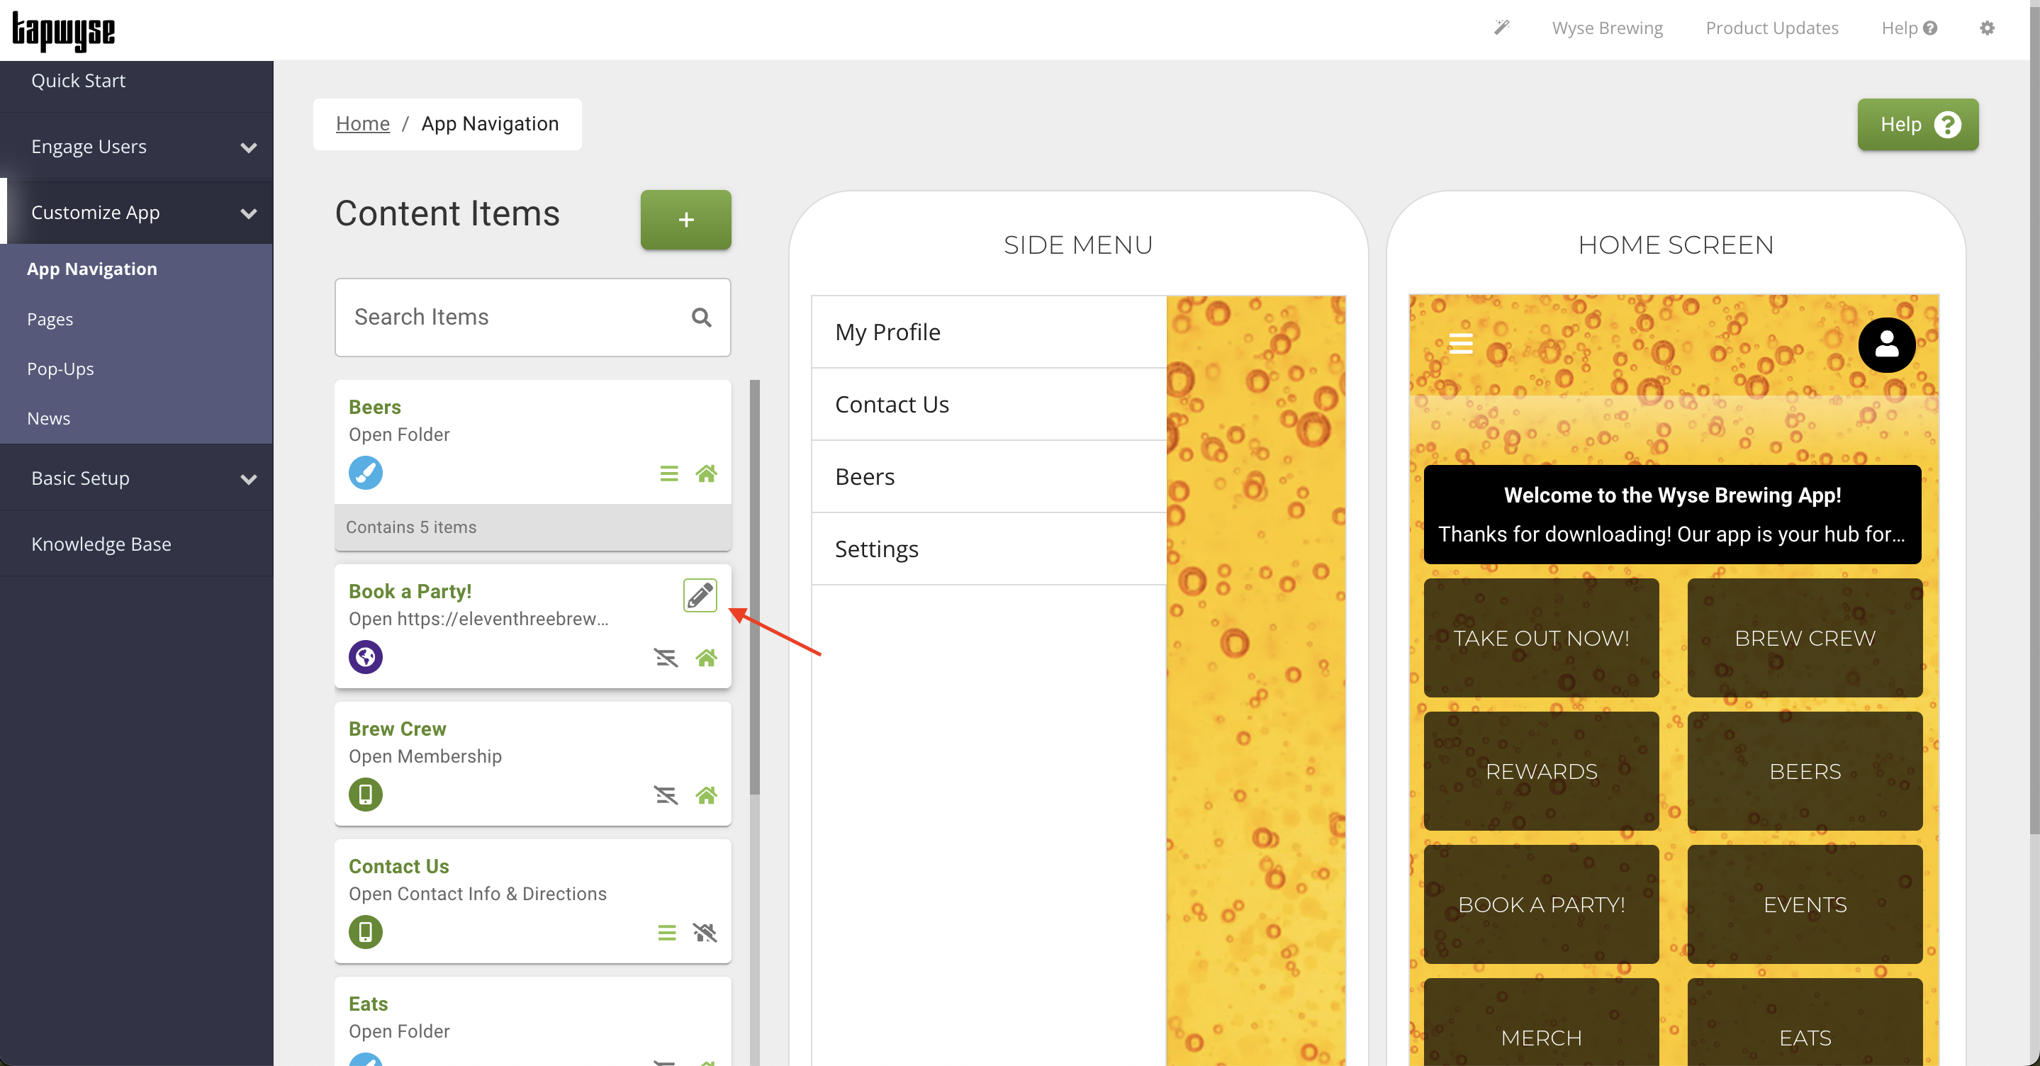This screenshot has width=2040, height=1066.
Task: Click the globe icon on Book a Party! item
Action: pos(365,656)
